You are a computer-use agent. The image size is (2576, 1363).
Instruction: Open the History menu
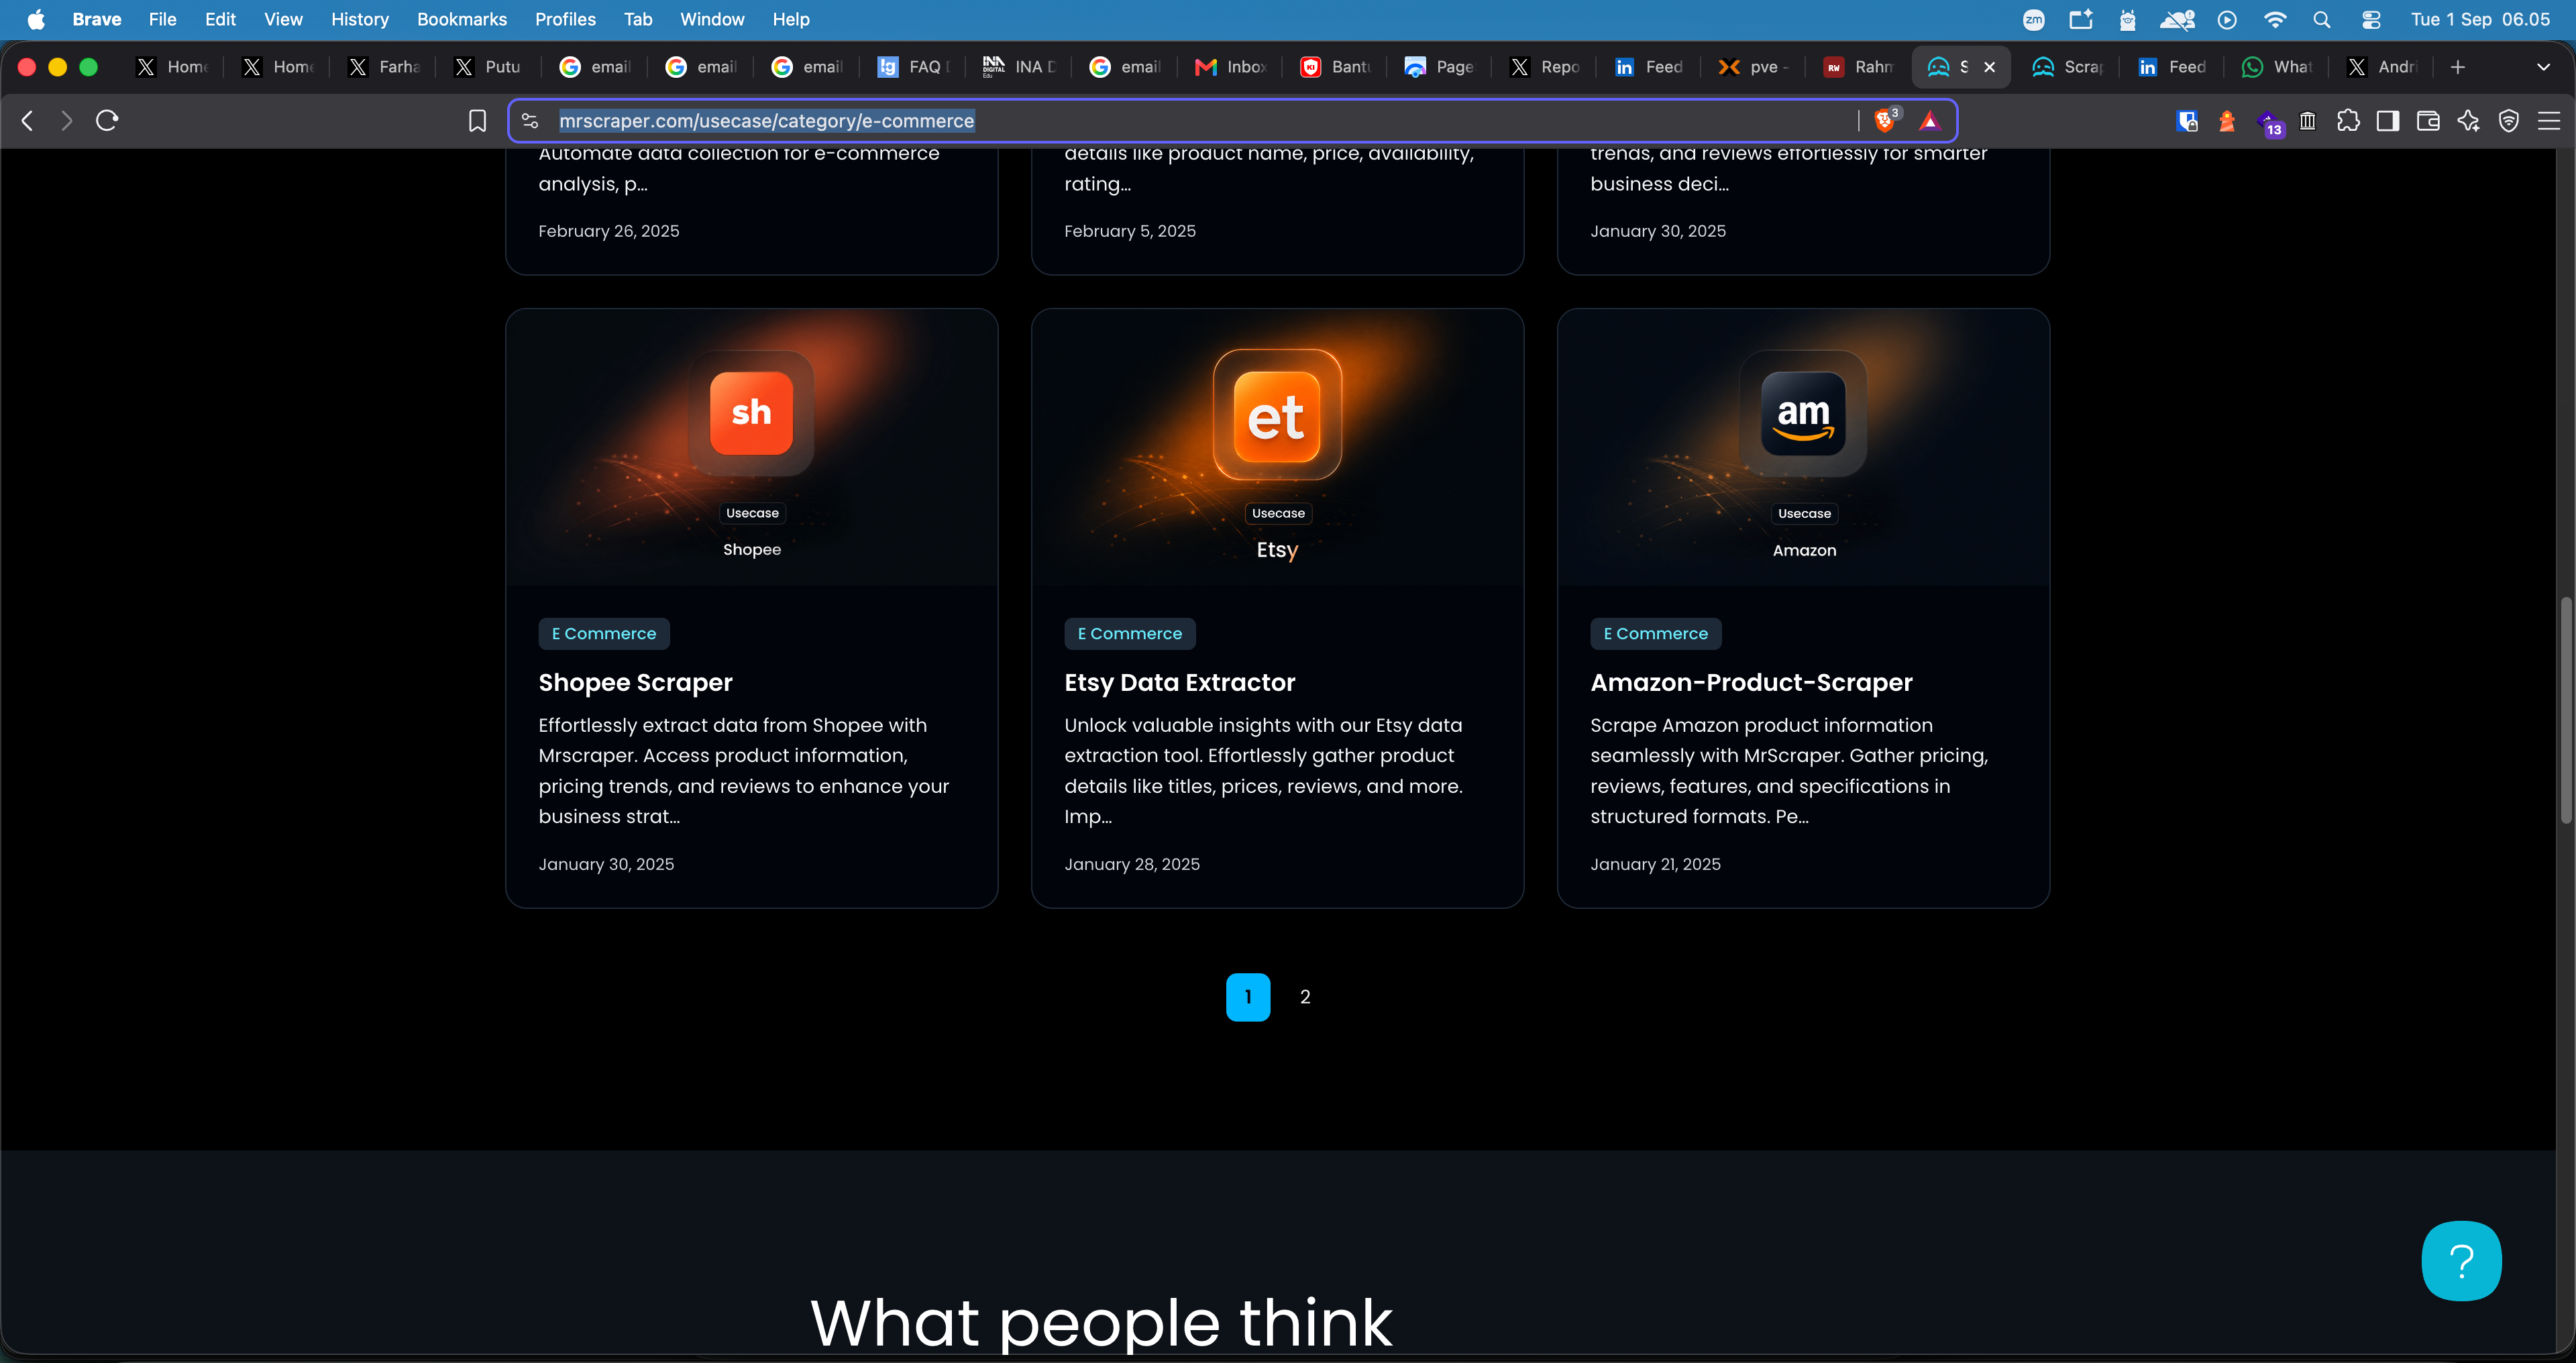coord(360,19)
